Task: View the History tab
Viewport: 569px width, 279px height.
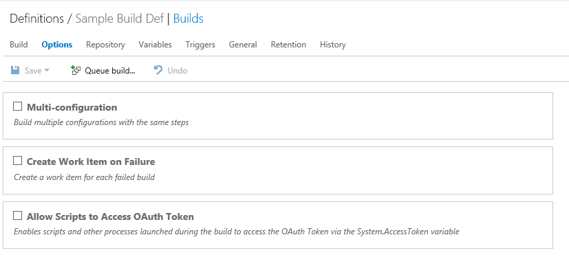Action: coord(333,45)
